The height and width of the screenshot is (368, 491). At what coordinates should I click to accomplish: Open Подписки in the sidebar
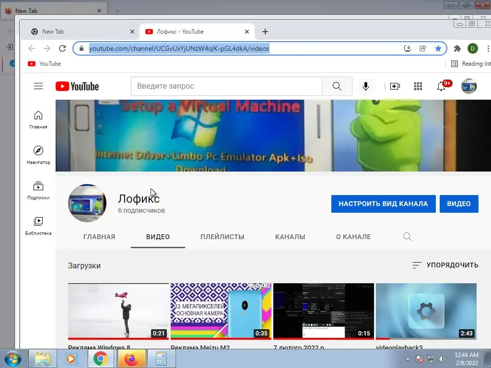38,191
